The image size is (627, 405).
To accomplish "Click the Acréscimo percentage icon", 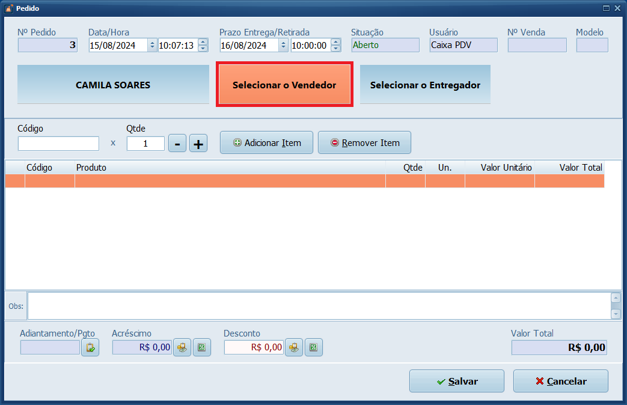I will [202, 347].
